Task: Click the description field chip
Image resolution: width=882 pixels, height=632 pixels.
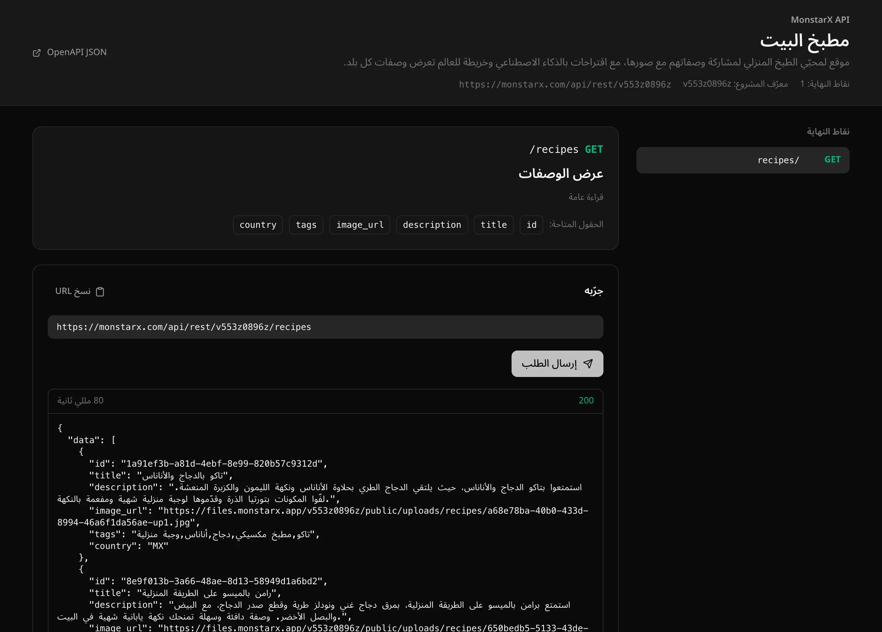Action: (432, 225)
